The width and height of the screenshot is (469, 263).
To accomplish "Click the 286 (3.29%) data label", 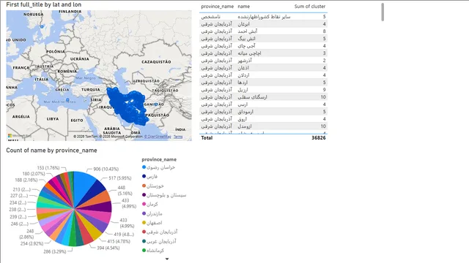I will pos(55,251).
